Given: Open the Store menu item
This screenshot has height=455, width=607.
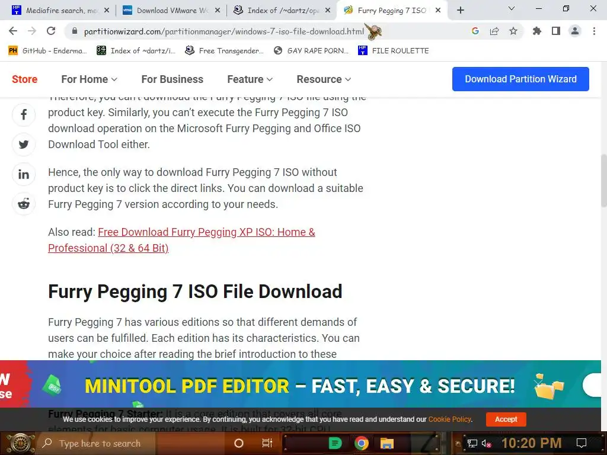Looking at the screenshot, I should point(24,79).
